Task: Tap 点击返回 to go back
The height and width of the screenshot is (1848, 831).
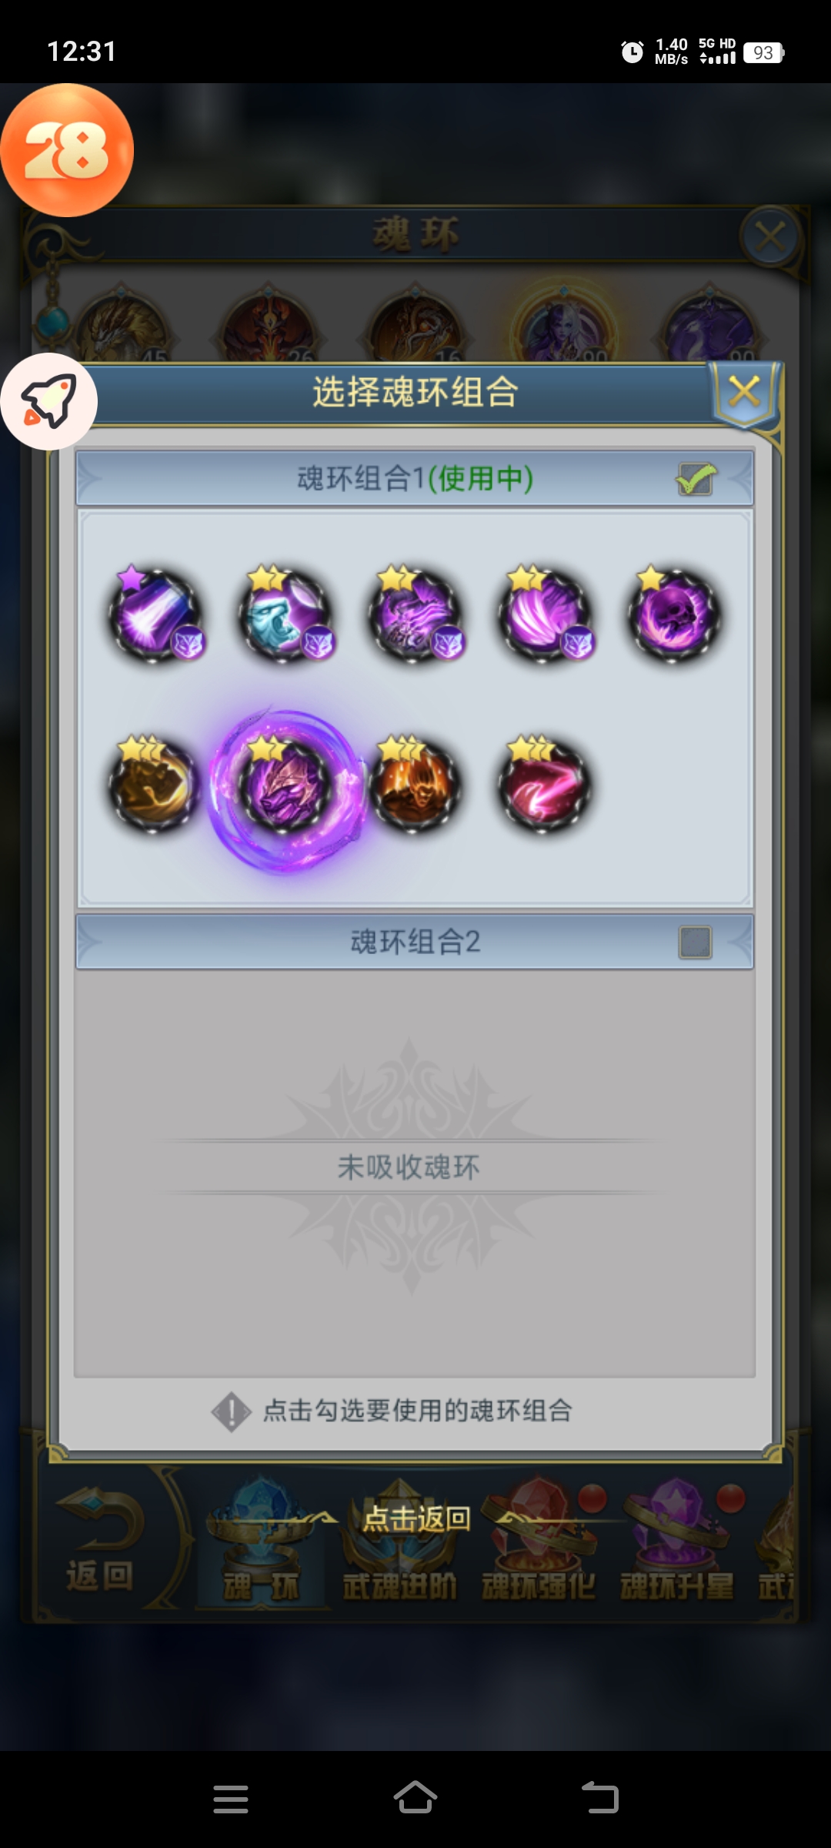Action: (x=416, y=1518)
